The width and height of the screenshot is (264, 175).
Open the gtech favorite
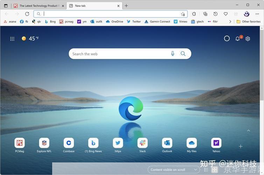[x=197, y=22]
